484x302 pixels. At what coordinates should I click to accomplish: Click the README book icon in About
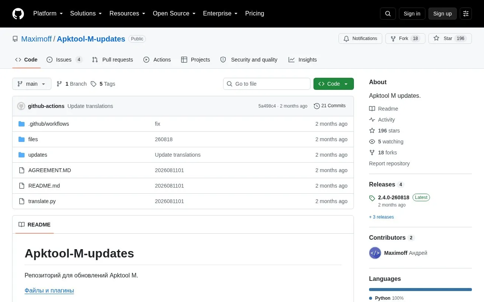[x=372, y=109]
